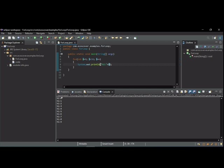The height and width of the screenshot is (168, 224).
Task: Select the Java perspective icon
Action: tap(220, 38)
